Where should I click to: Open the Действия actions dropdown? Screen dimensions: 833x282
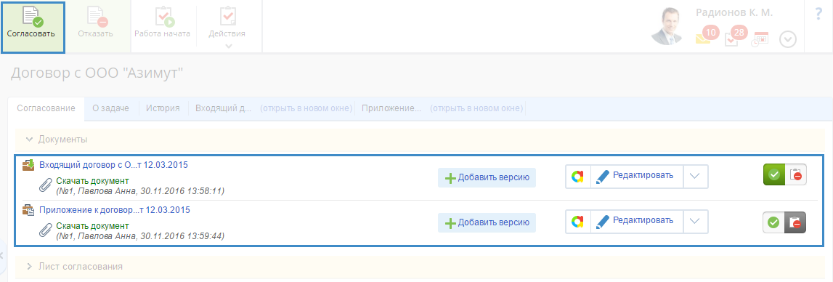click(227, 27)
